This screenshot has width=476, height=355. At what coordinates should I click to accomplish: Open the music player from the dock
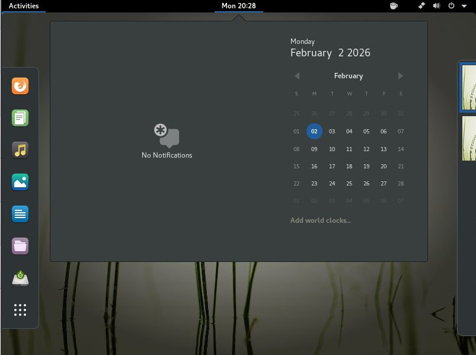(x=20, y=151)
